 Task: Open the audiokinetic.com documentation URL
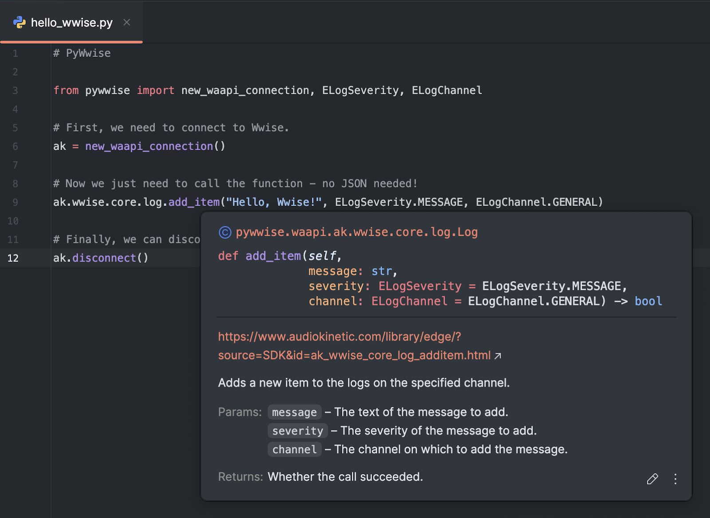339,337
